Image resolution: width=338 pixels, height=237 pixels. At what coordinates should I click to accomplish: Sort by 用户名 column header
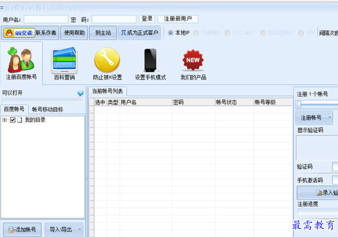[146, 102]
